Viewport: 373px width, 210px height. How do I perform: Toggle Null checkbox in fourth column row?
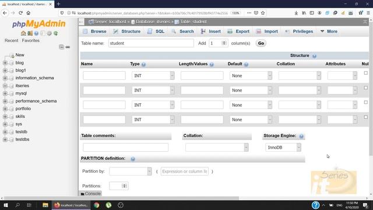coord(365,117)
